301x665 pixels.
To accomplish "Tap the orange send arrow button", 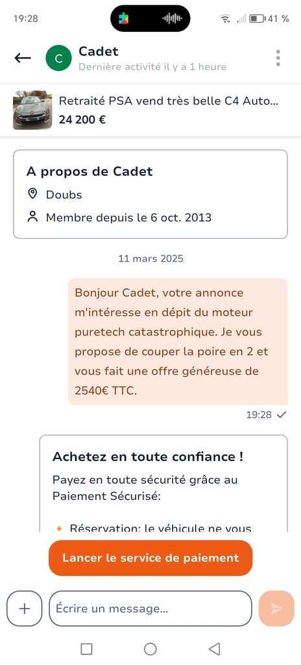I will click(276, 609).
